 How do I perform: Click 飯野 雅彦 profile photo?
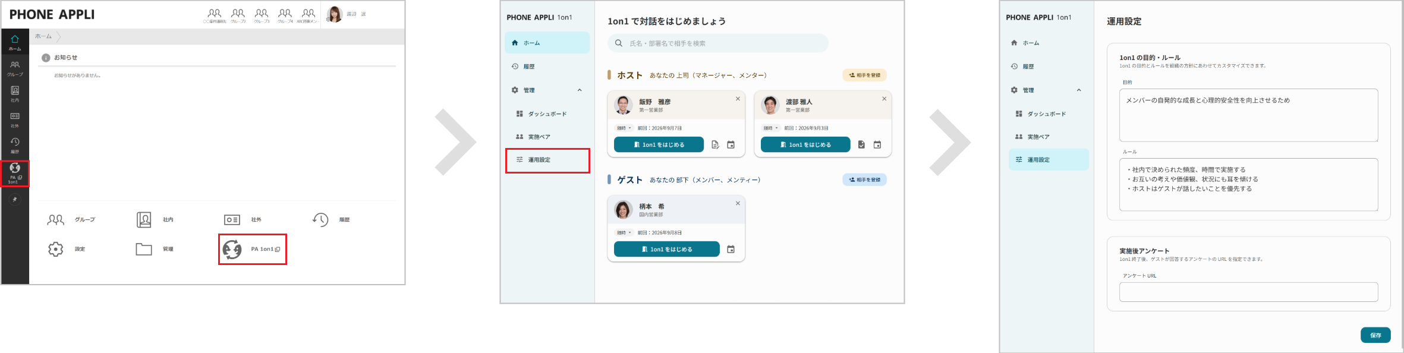point(623,105)
